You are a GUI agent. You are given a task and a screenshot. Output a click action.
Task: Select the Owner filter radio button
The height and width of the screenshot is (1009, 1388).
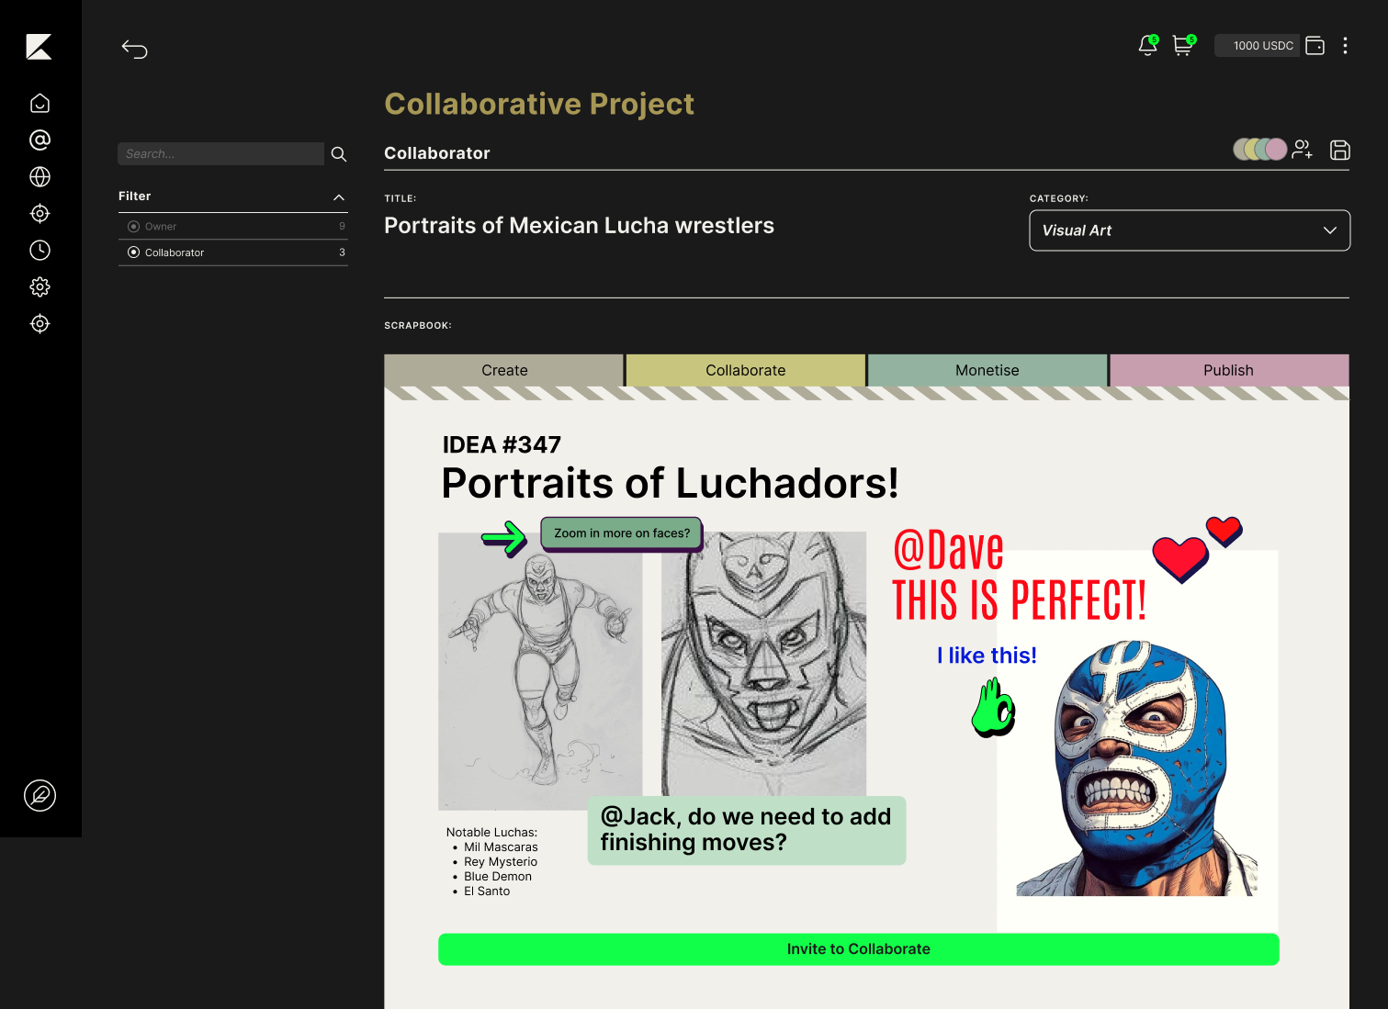[x=134, y=227]
